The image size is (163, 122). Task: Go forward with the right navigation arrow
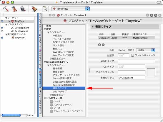(x=54, y=15)
